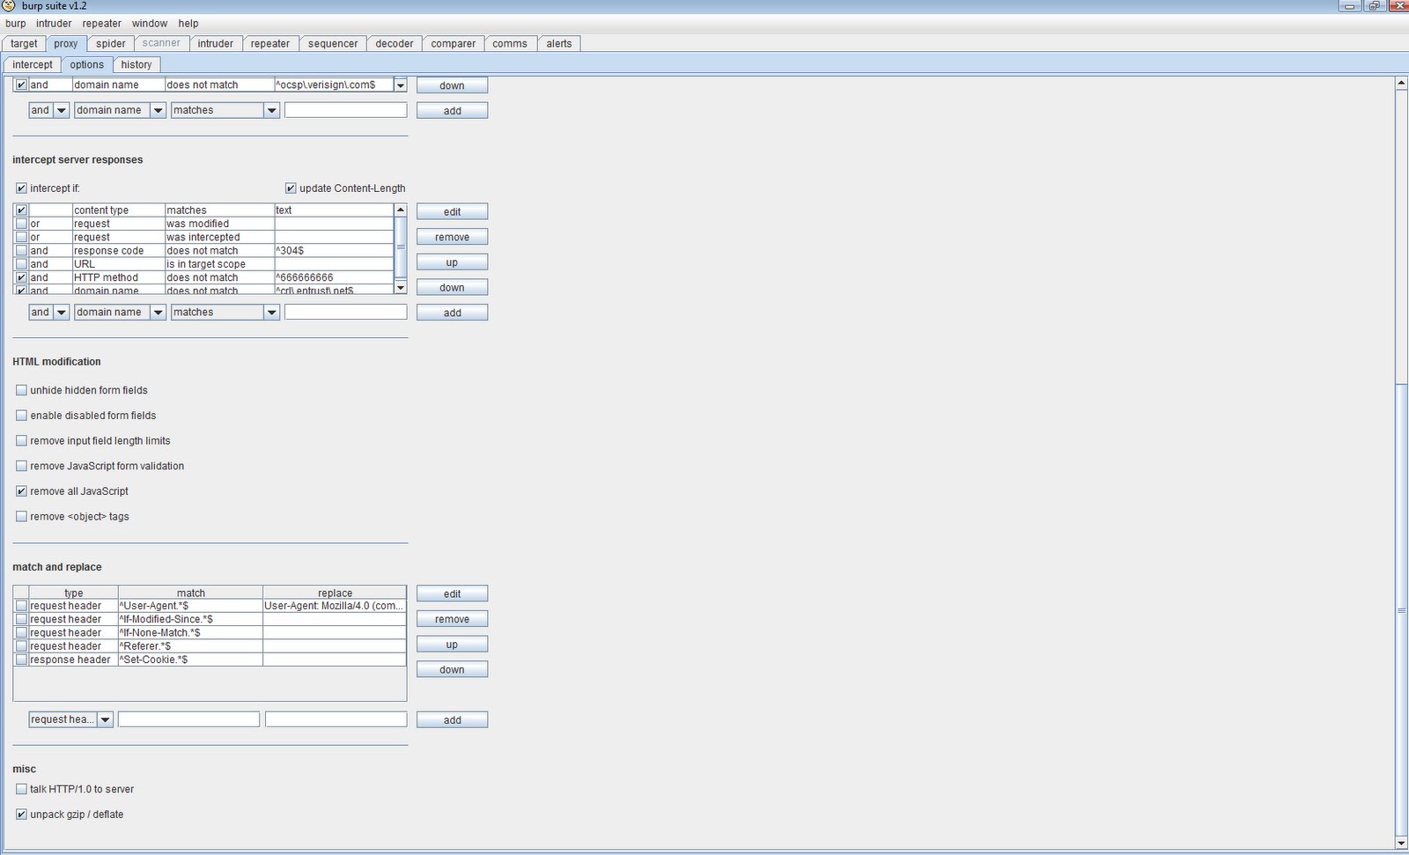Click the Burp Suite title bar icon

[9, 5]
